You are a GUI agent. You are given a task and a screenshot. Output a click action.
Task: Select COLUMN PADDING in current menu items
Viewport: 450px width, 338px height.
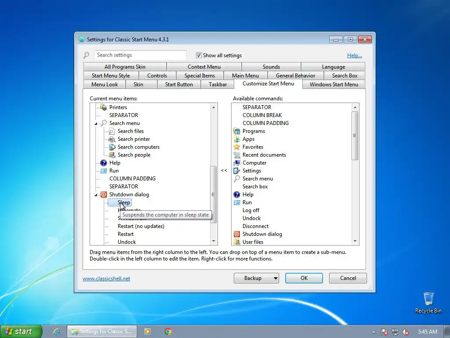(x=132, y=179)
